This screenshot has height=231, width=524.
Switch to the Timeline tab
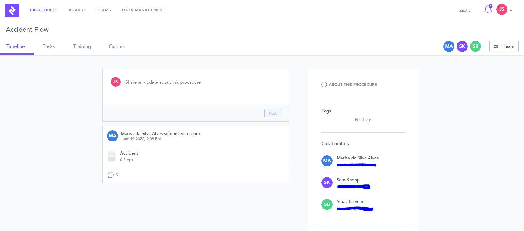pyautogui.click(x=16, y=46)
